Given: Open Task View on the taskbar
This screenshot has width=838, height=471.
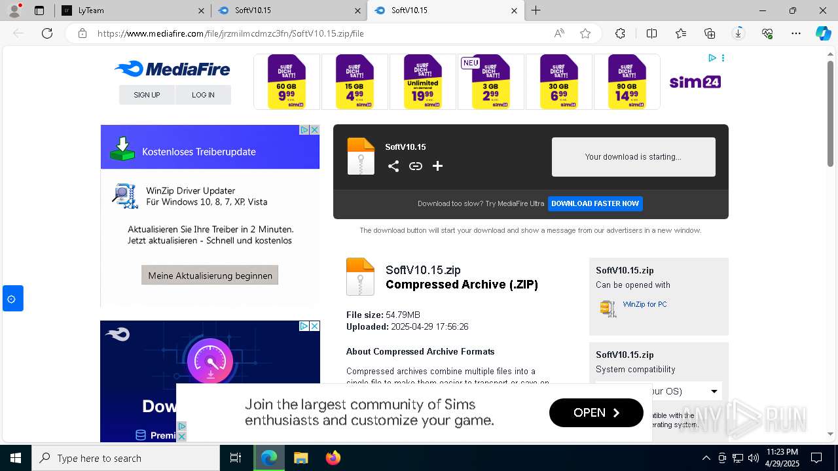Looking at the screenshot, I should pos(236,458).
